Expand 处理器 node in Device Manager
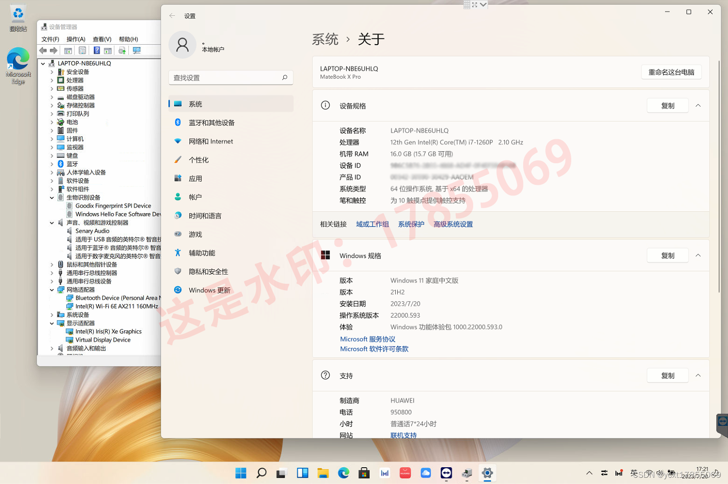The width and height of the screenshot is (728, 484). pos(52,80)
